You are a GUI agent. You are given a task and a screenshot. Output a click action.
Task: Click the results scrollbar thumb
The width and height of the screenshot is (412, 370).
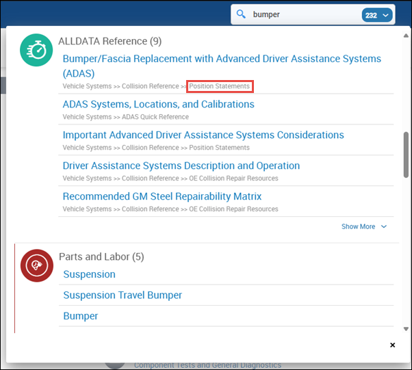point(406,155)
